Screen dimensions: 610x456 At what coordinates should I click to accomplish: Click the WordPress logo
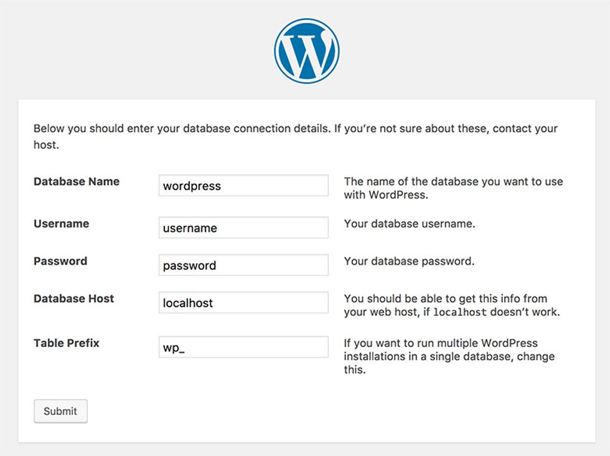pyautogui.click(x=306, y=50)
